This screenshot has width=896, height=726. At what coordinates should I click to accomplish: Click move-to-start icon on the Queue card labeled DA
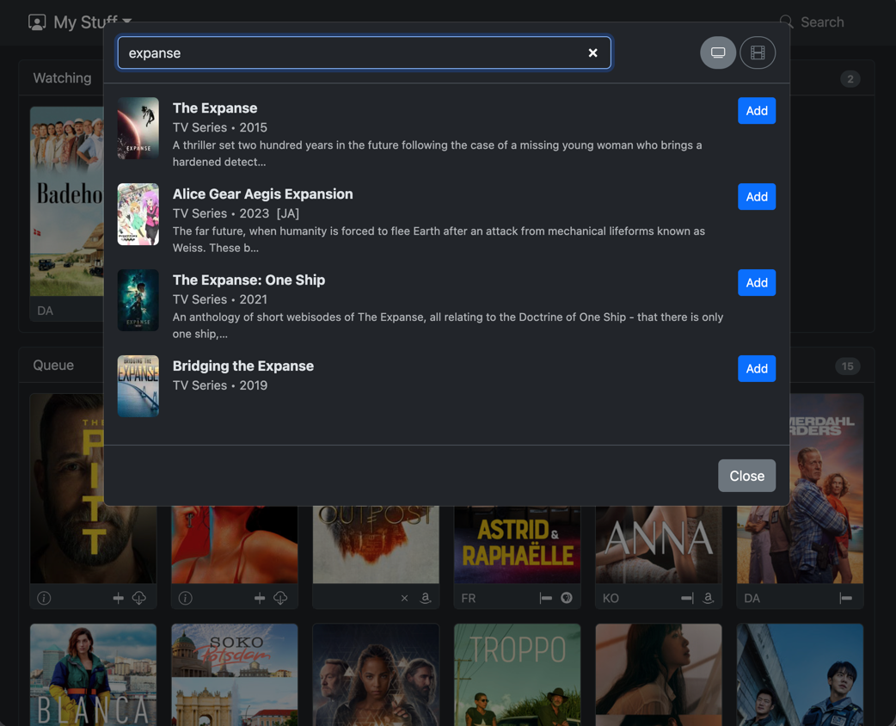point(846,598)
